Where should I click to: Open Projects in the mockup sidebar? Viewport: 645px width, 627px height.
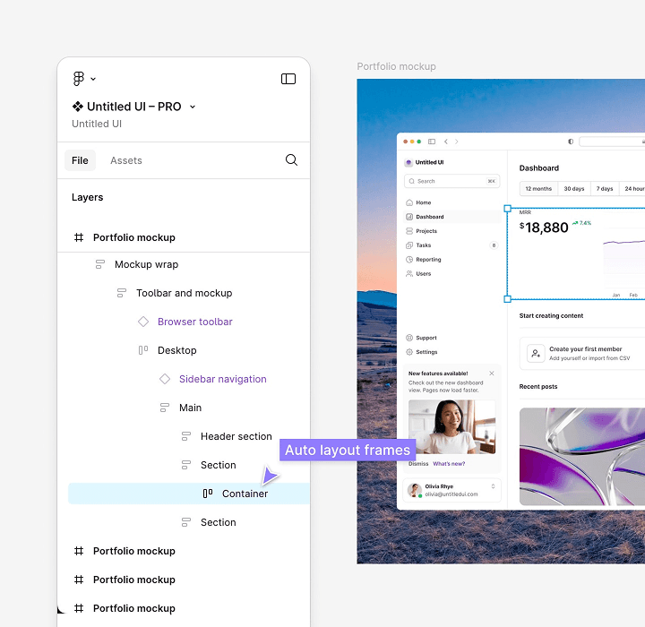[x=452, y=231]
